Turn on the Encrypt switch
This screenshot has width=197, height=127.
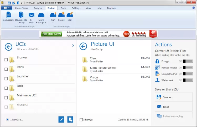pyautogui.click(x=188, y=61)
